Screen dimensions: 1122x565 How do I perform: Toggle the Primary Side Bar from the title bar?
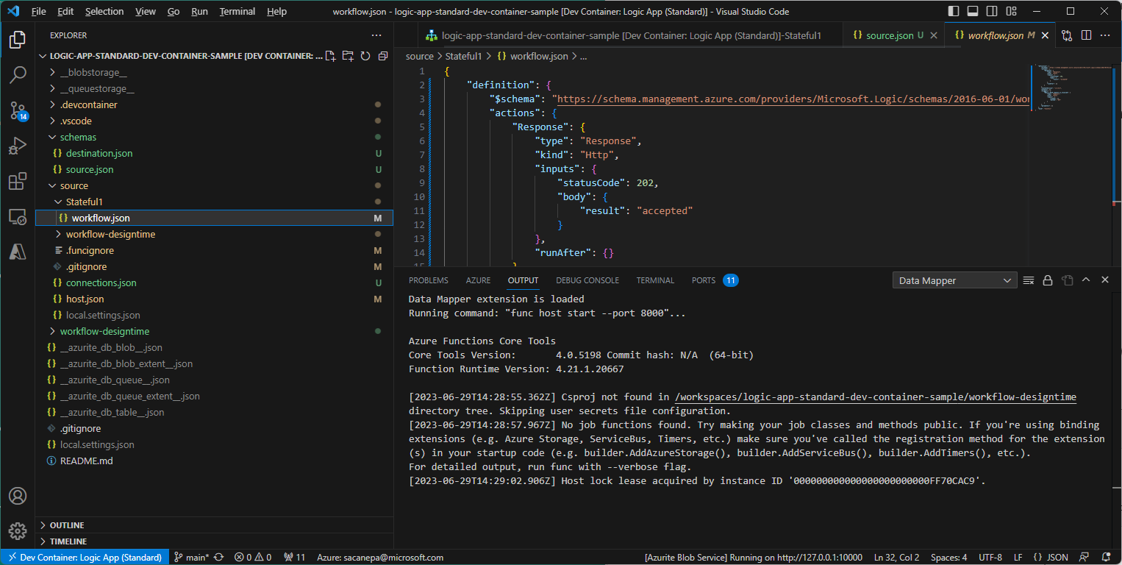pos(953,10)
